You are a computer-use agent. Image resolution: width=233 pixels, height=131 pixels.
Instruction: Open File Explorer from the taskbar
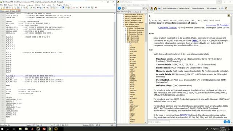(20, 129)
